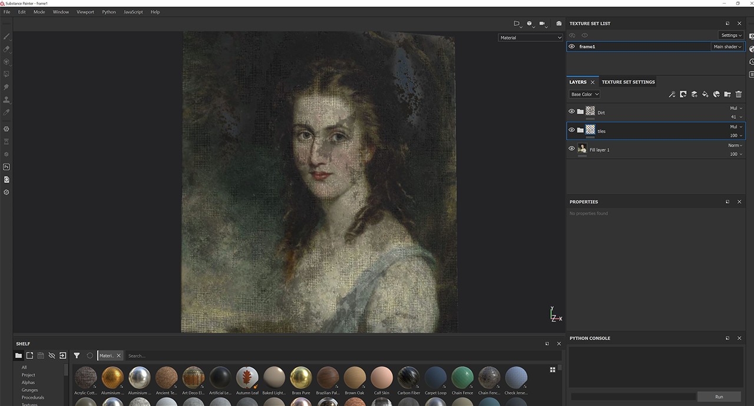
Task: Activate the Projection tool
Action: click(6, 61)
